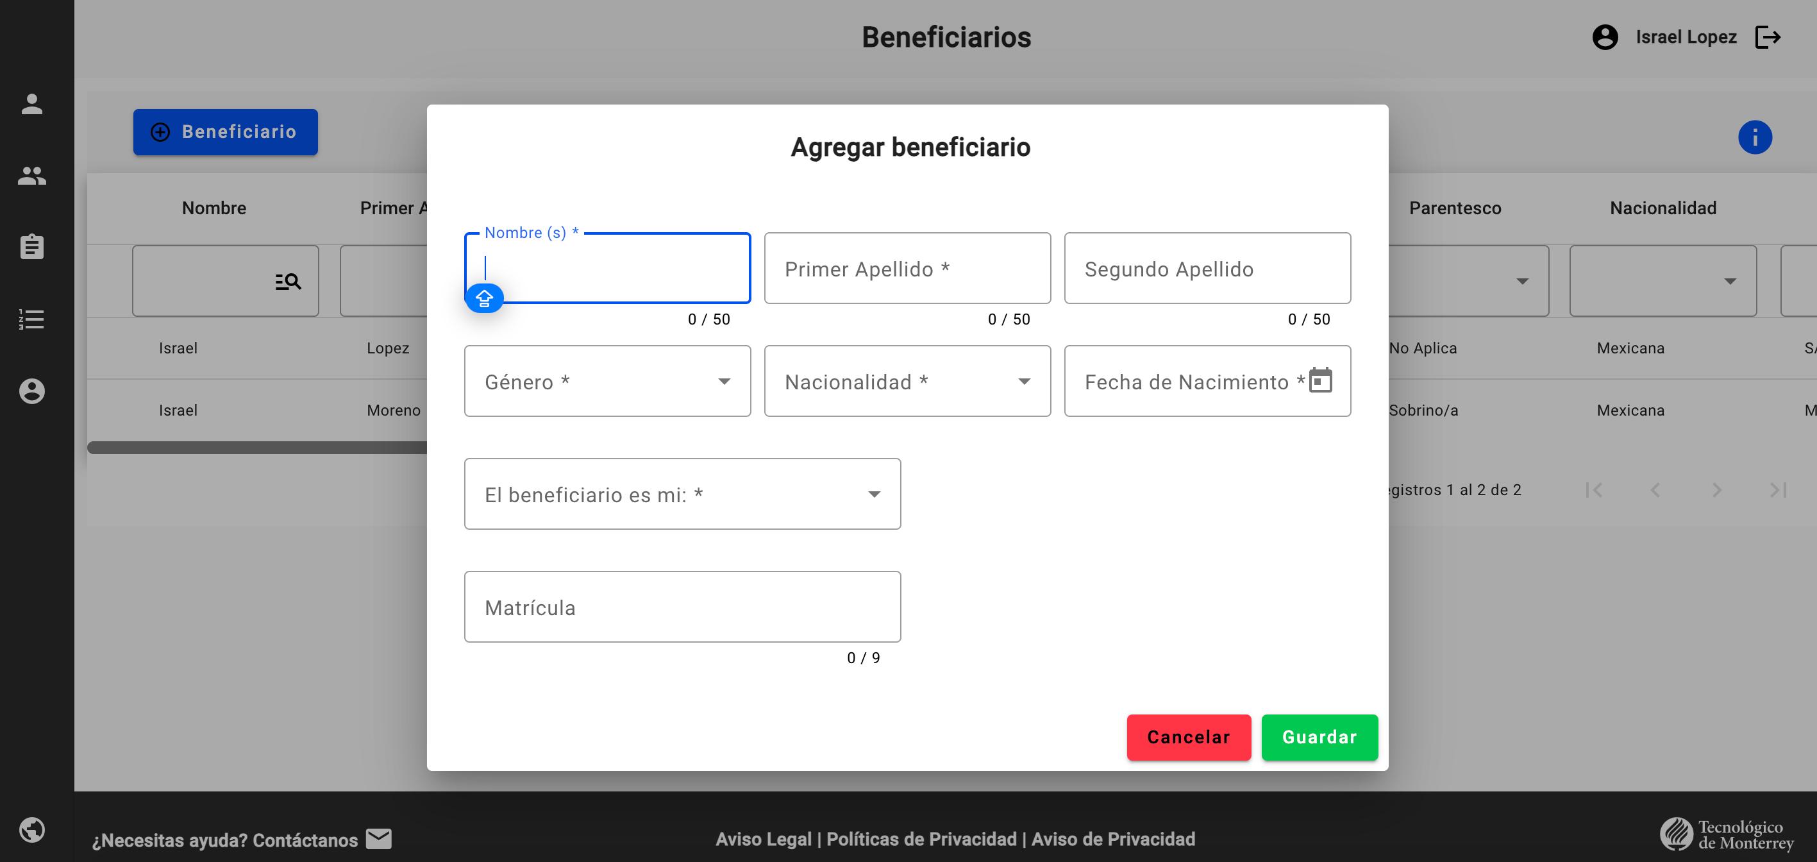Click the clipboard sidebar icon
The width and height of the screenshot is (1817, 862).
32,248
